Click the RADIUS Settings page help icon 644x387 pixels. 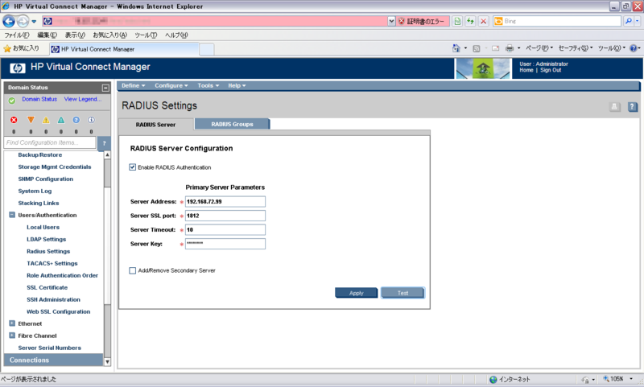pos(633,107)
